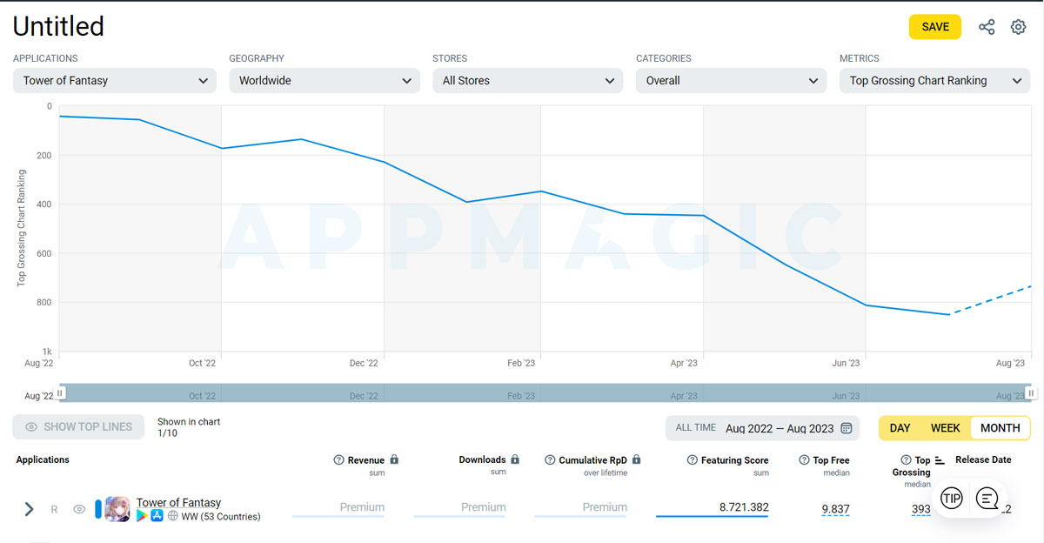The height and width of the screenshot is (543, 1044).
Task: Click Top Free value 9.837
Action: click(835, 509)
